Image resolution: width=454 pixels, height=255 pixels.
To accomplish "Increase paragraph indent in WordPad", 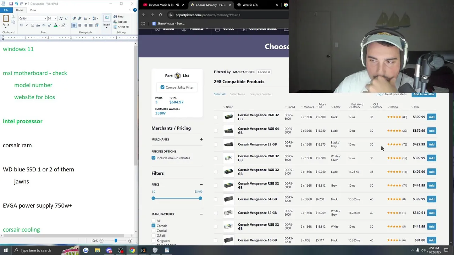I will click(x=79, y=18).
